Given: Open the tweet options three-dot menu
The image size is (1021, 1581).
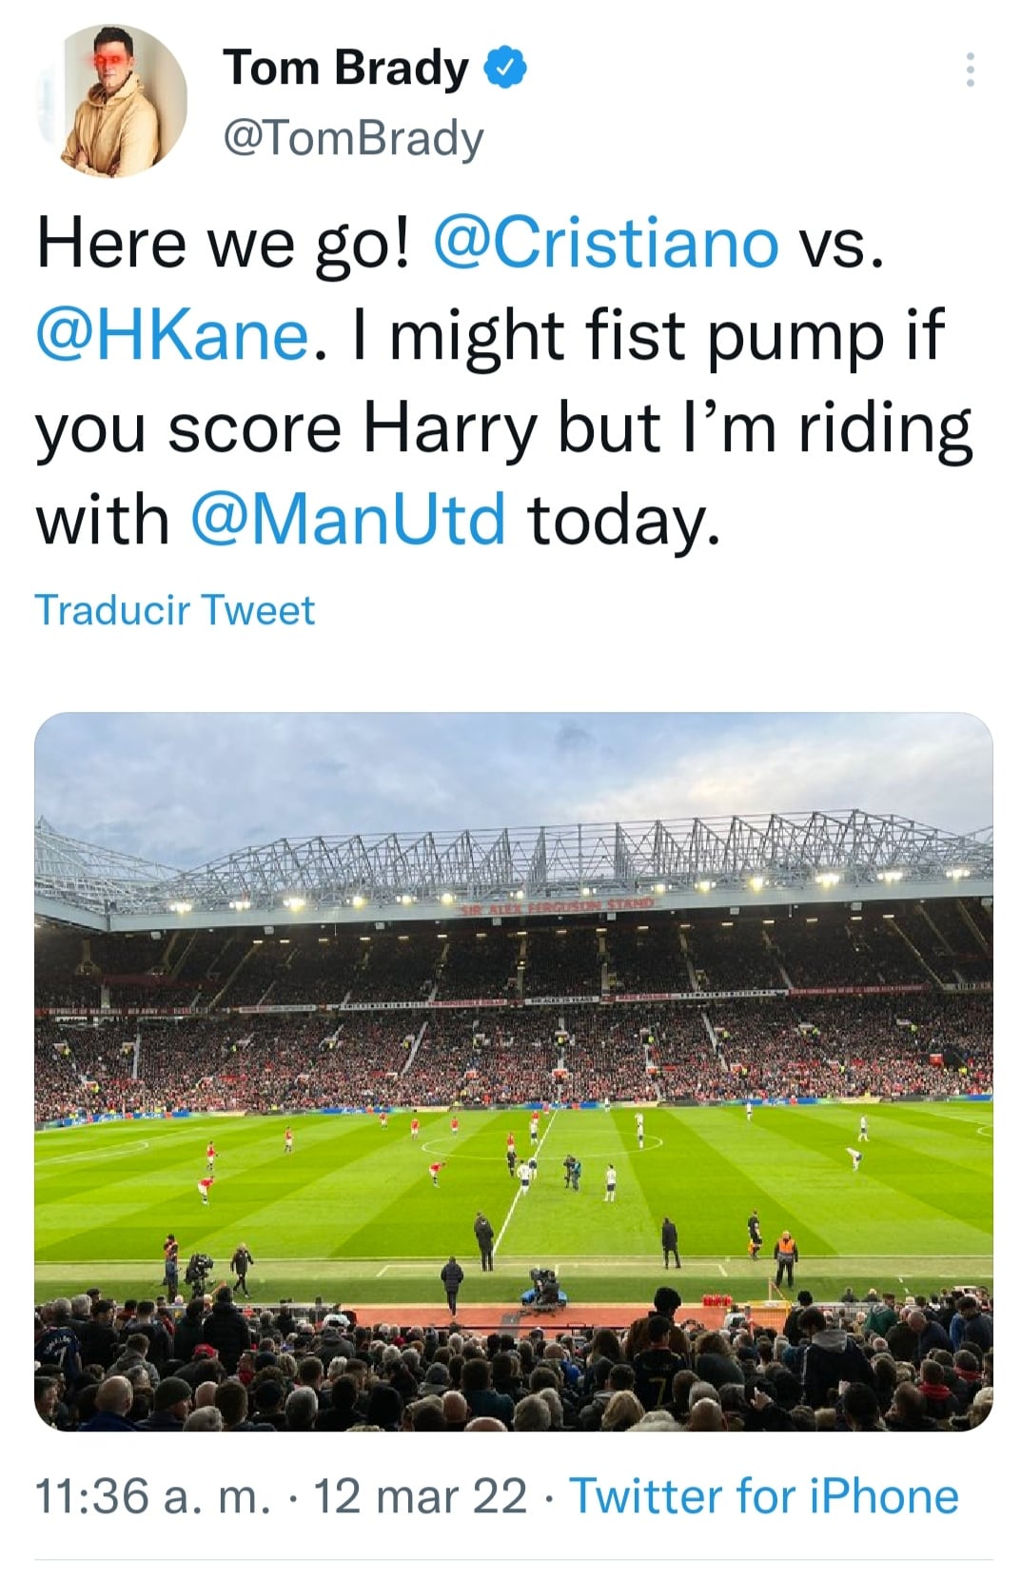Looking at the screenshot, I should click(x=972, y=69).
